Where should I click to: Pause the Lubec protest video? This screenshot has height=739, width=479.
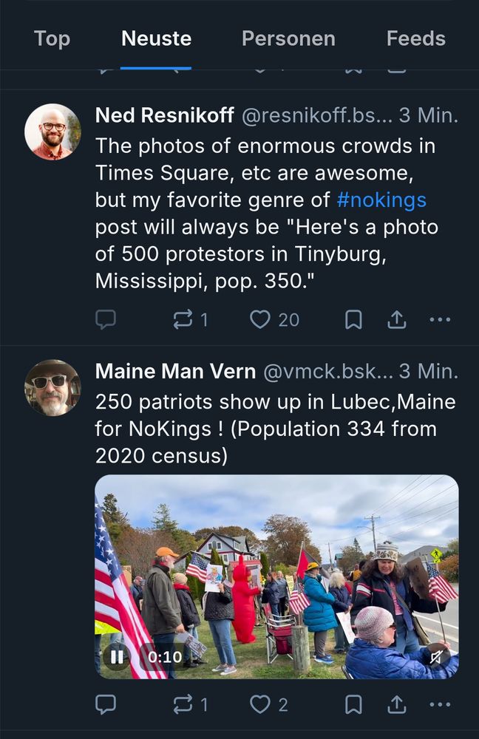117,656
